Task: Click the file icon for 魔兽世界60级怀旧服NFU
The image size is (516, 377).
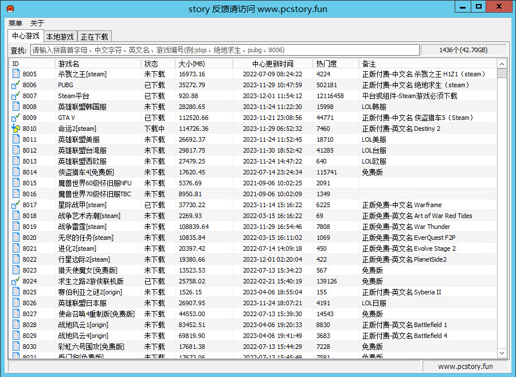Action: tap(16, 182)
